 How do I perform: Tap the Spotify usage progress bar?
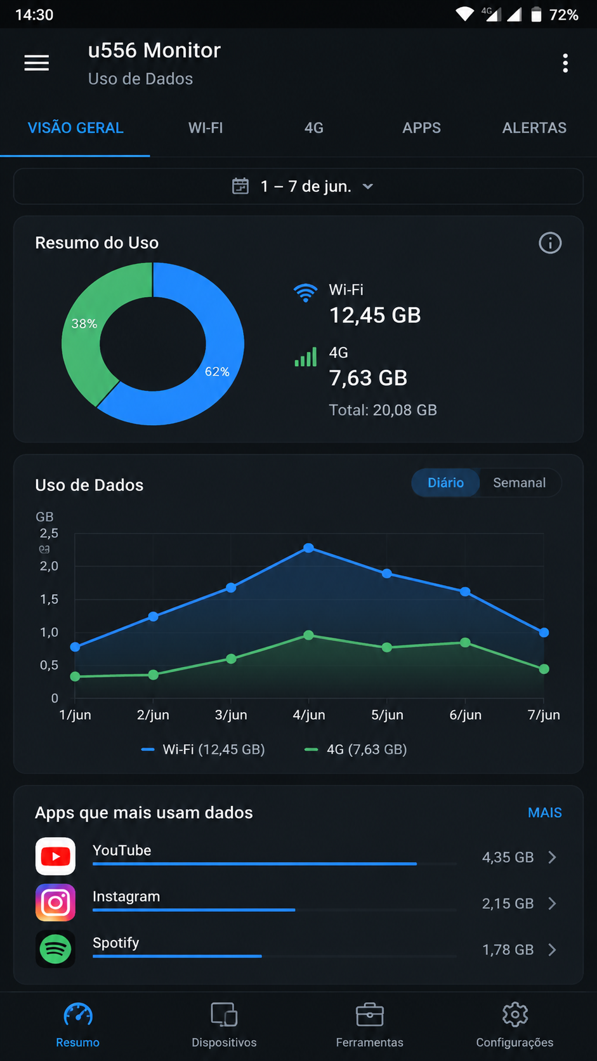coord(275,956)
